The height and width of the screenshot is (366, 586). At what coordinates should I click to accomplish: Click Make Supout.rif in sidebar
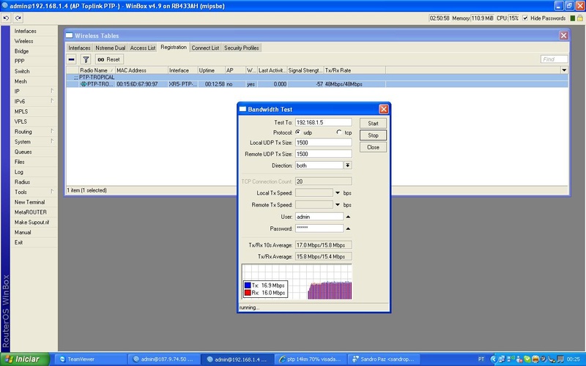pos(31,223)
